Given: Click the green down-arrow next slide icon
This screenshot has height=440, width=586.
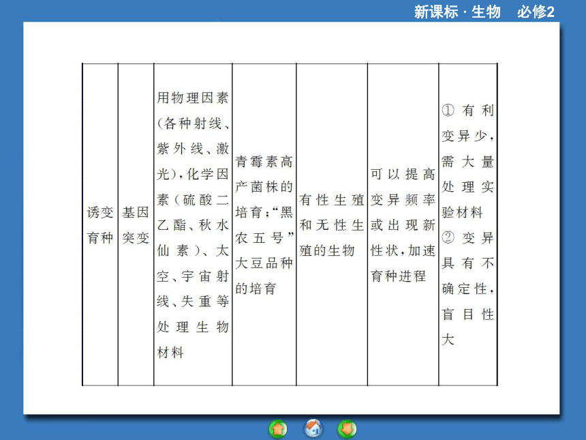Looking at the screenshot, I should (348, 429).
